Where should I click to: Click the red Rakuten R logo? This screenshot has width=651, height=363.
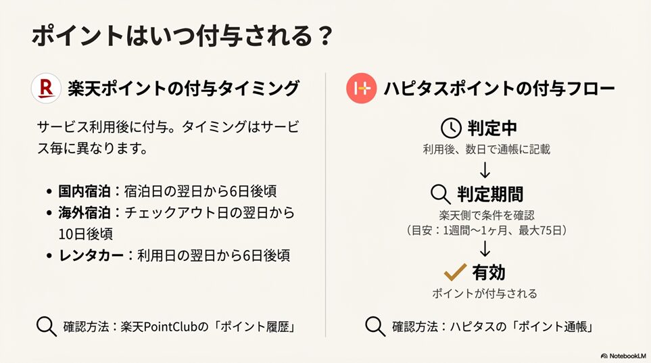click(47, 89)
